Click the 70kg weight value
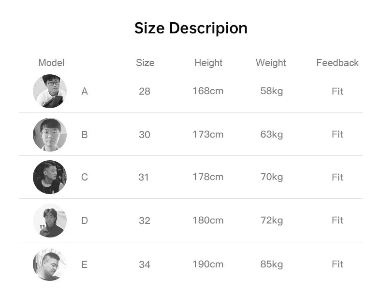This screenshot has height=307, width=382. (272, 177)
